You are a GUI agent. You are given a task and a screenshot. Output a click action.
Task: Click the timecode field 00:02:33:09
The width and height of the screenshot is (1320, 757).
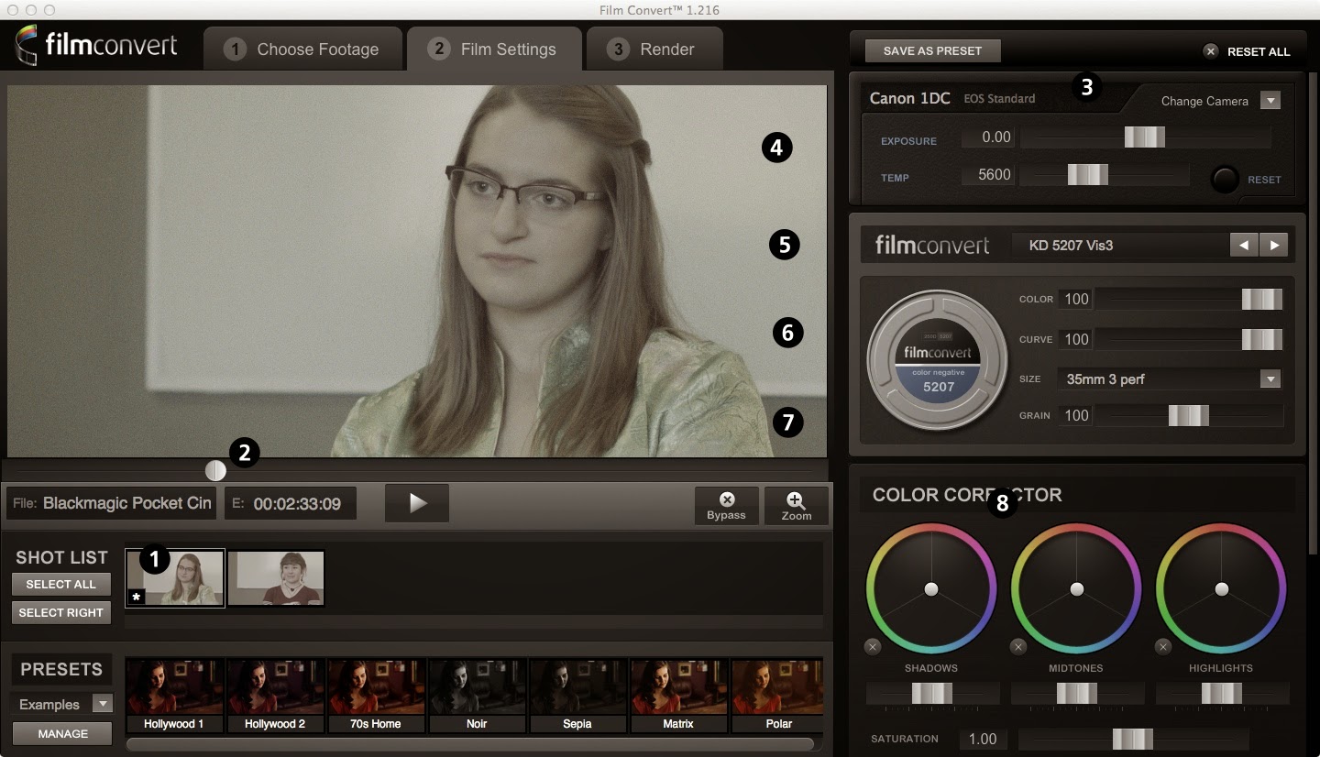[x=291, y=503]
